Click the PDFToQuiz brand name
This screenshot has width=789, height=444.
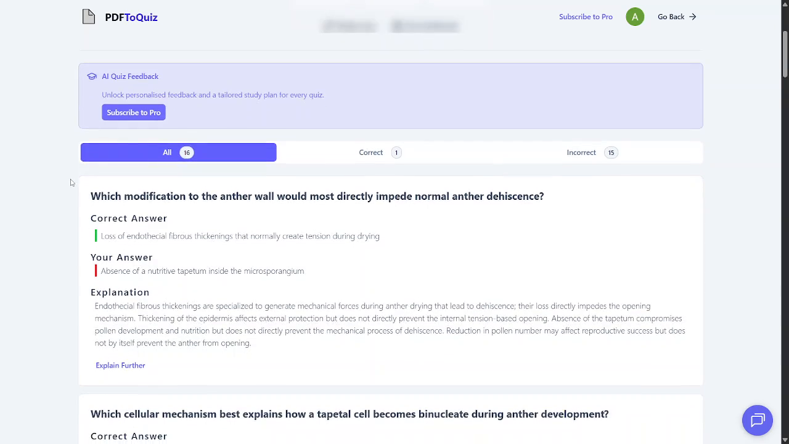click(x=131, y=17)
